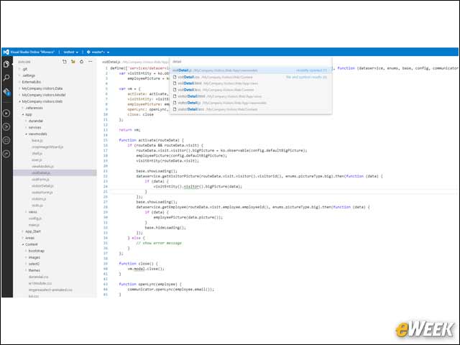Expand the .git folder
460x345 pixels.
[24, 69]
